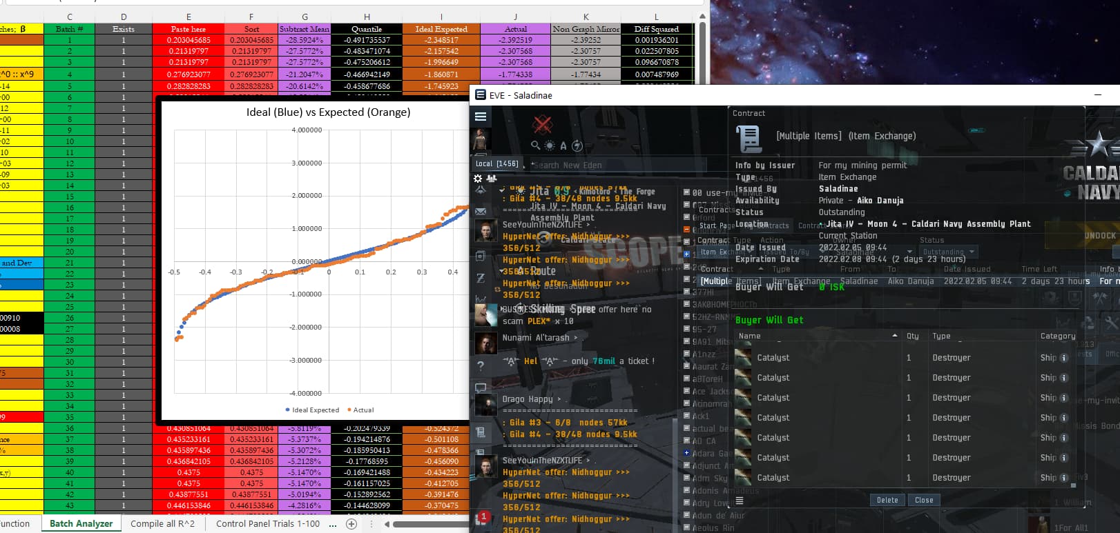1120x533 pixels.
Task: Click the Neocom icon with red 1 badge
Action: 481,518
